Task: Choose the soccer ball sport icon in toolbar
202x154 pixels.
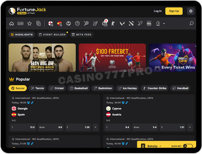Action: coord(68,23)
